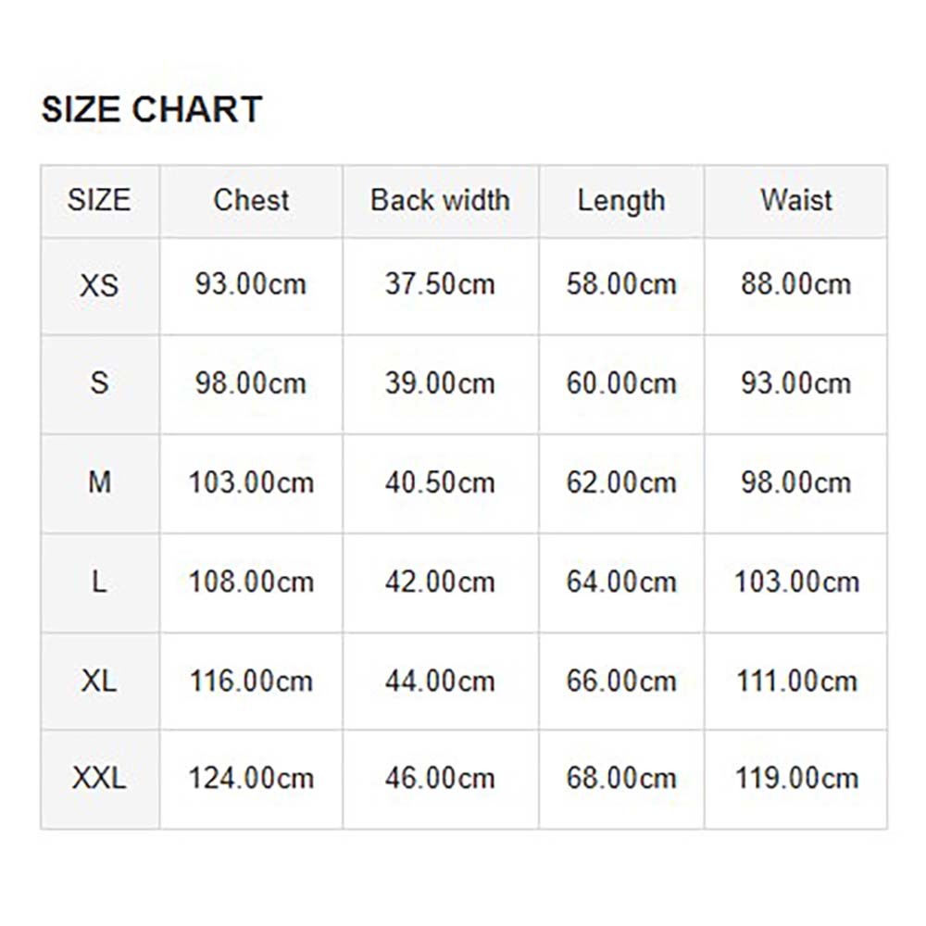Click the Chest column header
Viewport: 926px width, 926px height.
(251, 200)
